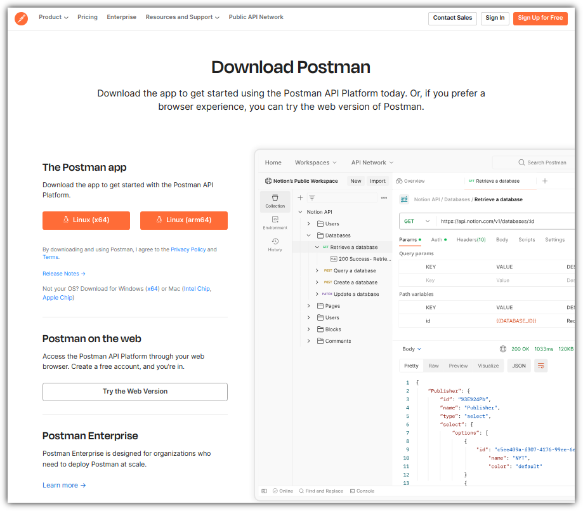Switch to the Params tab
The width and height of the screenshot is (583, 511).
click(410, 240)
